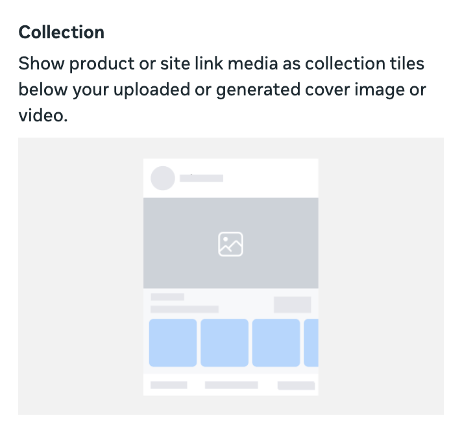Click the gray cover image area
Screen dimensions: 462x431
point(231,243)
